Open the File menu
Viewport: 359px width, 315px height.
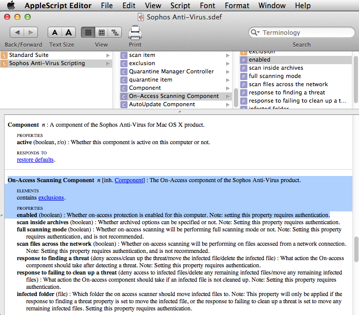click(107, 6)
